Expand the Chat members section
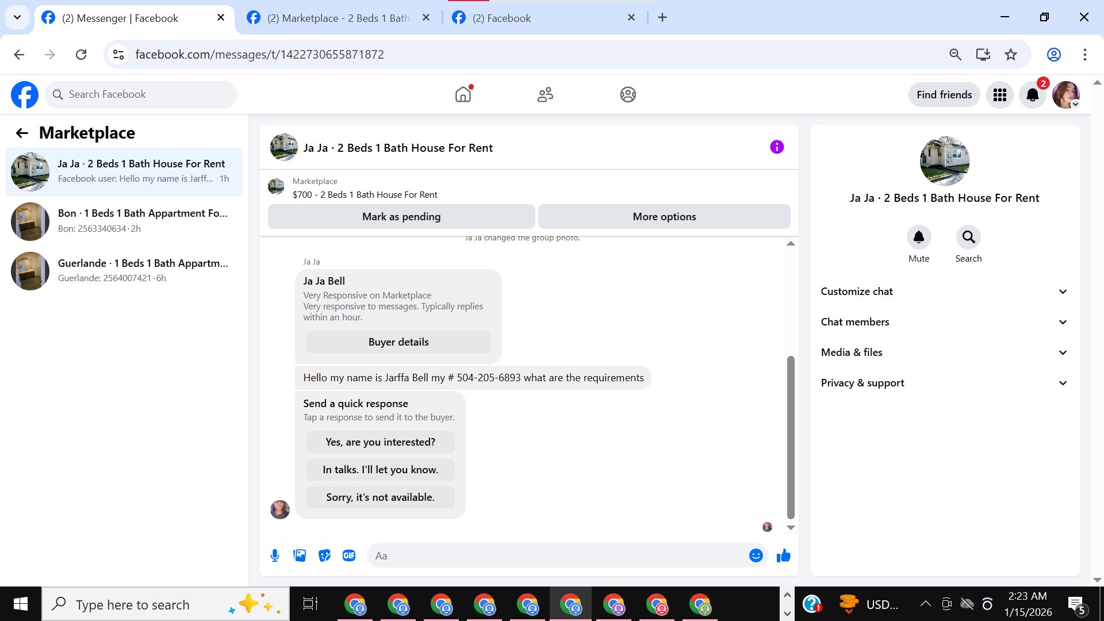 click(x=944, y=322)
